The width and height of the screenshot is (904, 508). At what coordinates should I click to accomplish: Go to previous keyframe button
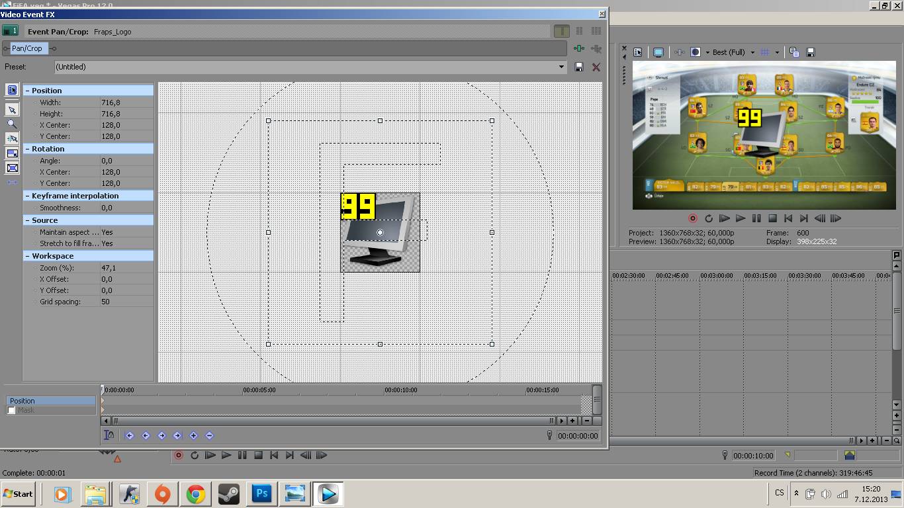pos(146,435)
